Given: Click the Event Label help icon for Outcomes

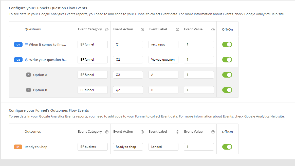Looking at the screenshot, I should [x=177, y=132].
